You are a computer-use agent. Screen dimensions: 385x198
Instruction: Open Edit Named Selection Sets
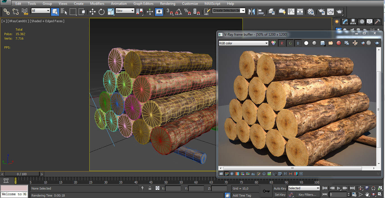207,12
